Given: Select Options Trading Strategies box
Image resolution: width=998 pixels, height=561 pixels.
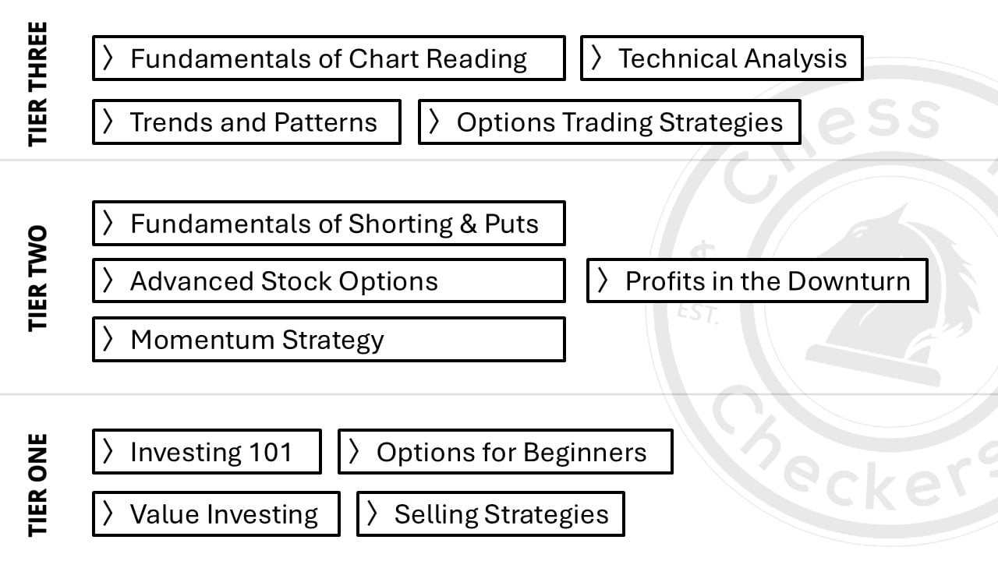Looking at the screenshot, I should tap(609, 122).
